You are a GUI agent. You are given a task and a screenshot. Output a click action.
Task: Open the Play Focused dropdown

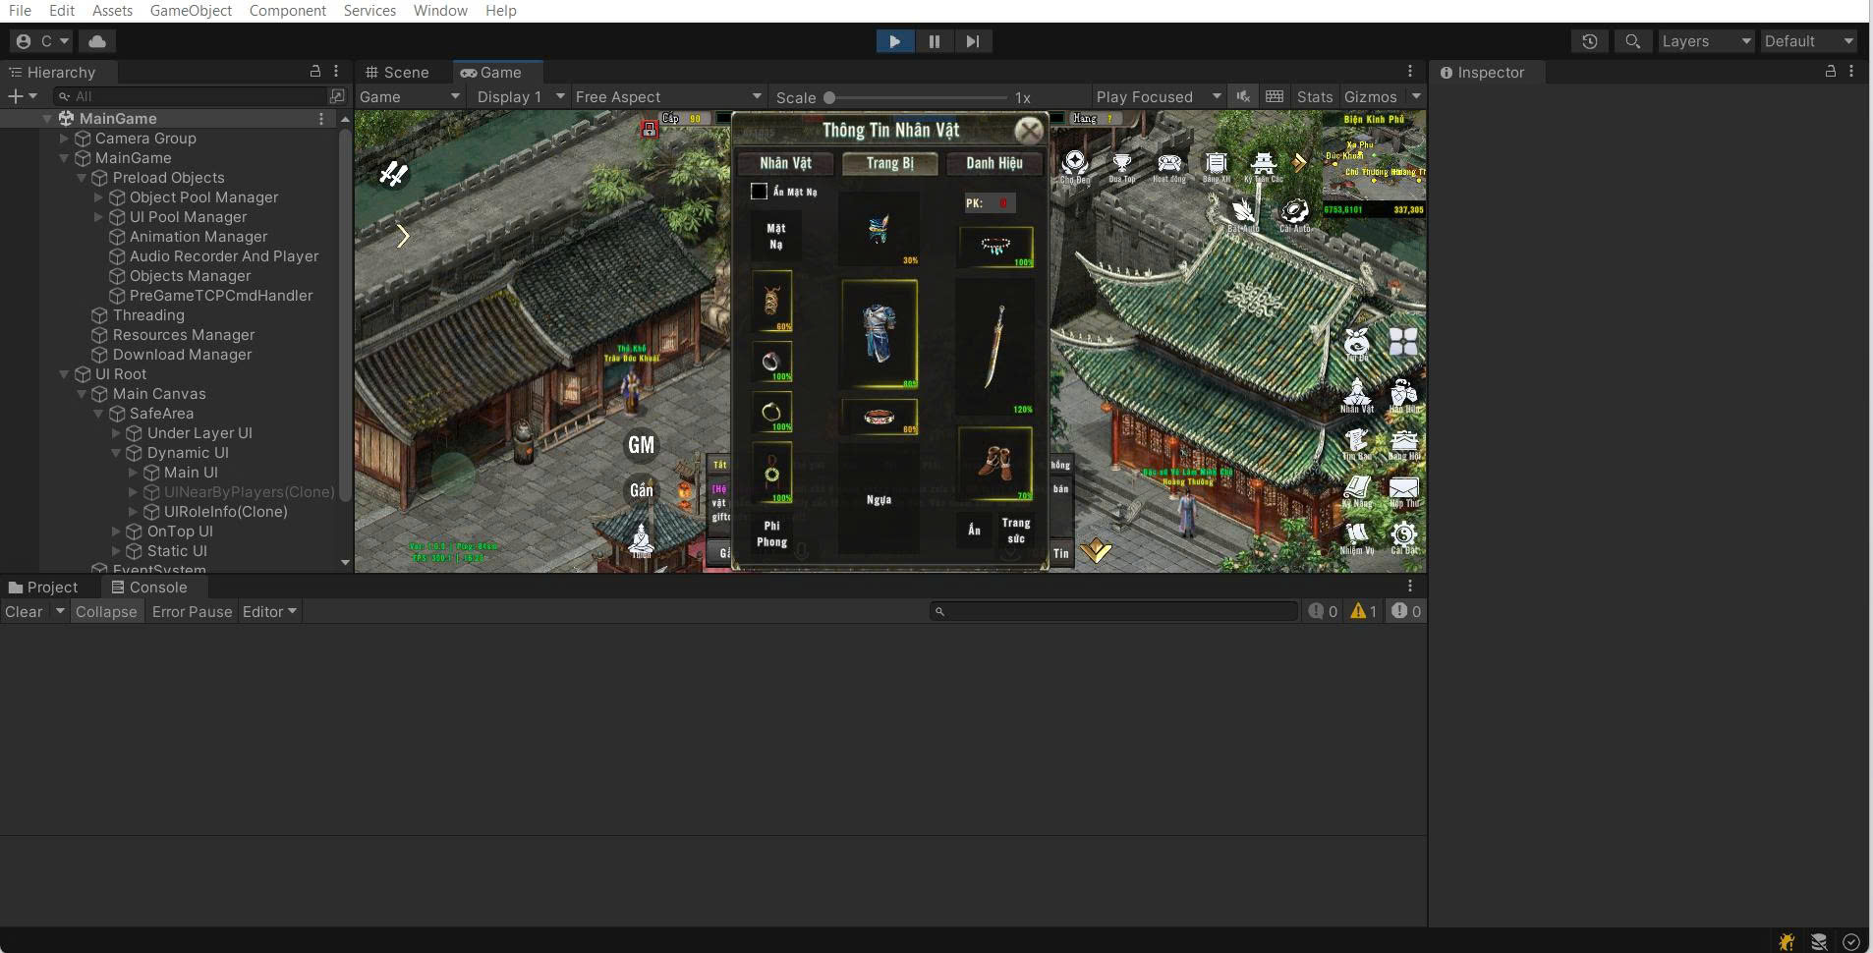click(1159, 96)
